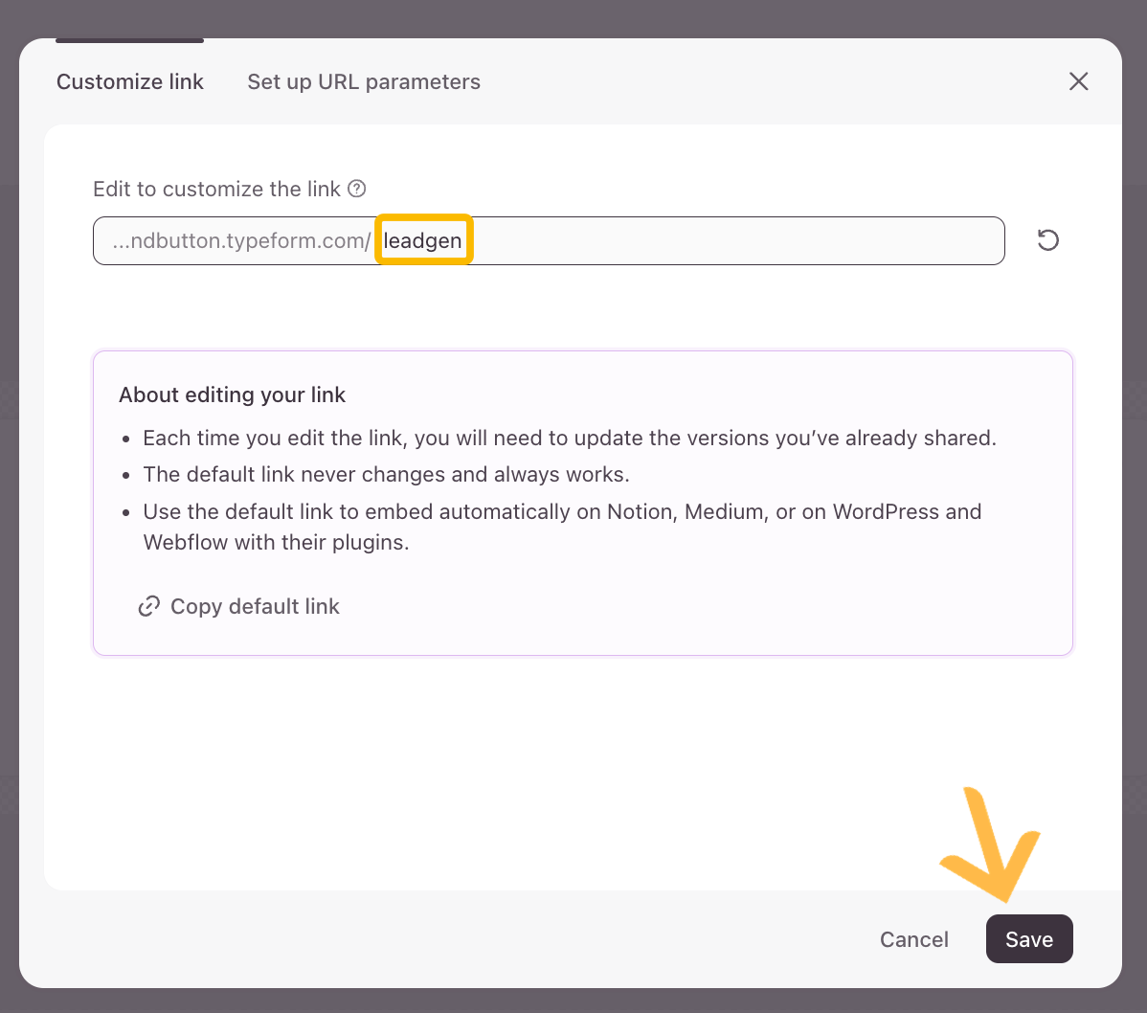Click the ndbutton.typeform.com/ URL prefix

pyautogui.click(x=241, y=240)
